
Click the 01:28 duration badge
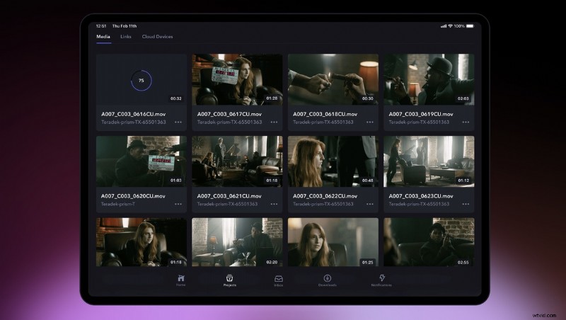point(272,98)
